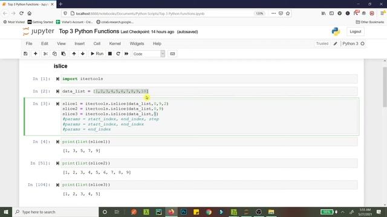Click the output text [1, 2, 3, 4, 5]
This screenshot has height=217, width=387.
click(x=82, y=194)
